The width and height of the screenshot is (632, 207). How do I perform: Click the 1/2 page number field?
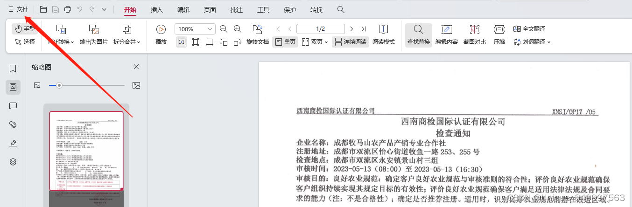321,29
